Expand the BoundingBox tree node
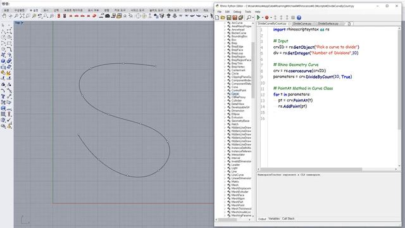405x228 pixels. click(225, 37)
